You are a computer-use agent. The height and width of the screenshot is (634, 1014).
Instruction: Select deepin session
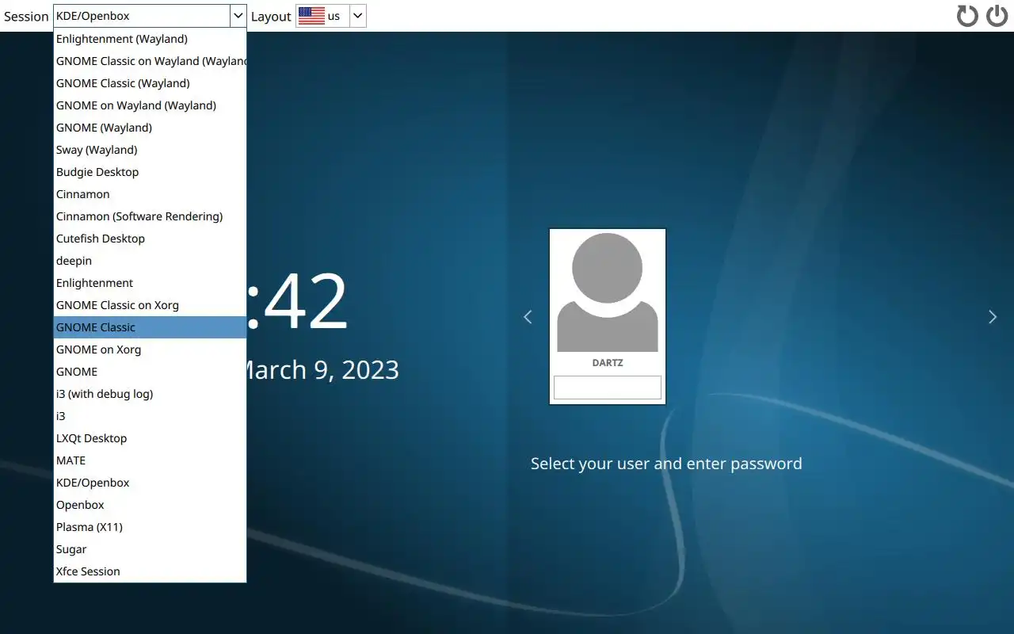(x=150, y=261)
